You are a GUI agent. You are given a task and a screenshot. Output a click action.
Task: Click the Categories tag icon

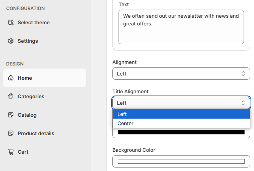coord(11,96)
